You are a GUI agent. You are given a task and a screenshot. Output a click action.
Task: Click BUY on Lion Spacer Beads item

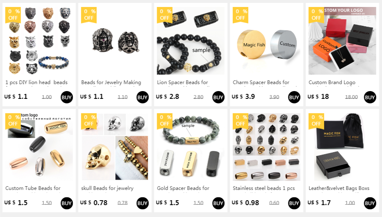(218, 97)
